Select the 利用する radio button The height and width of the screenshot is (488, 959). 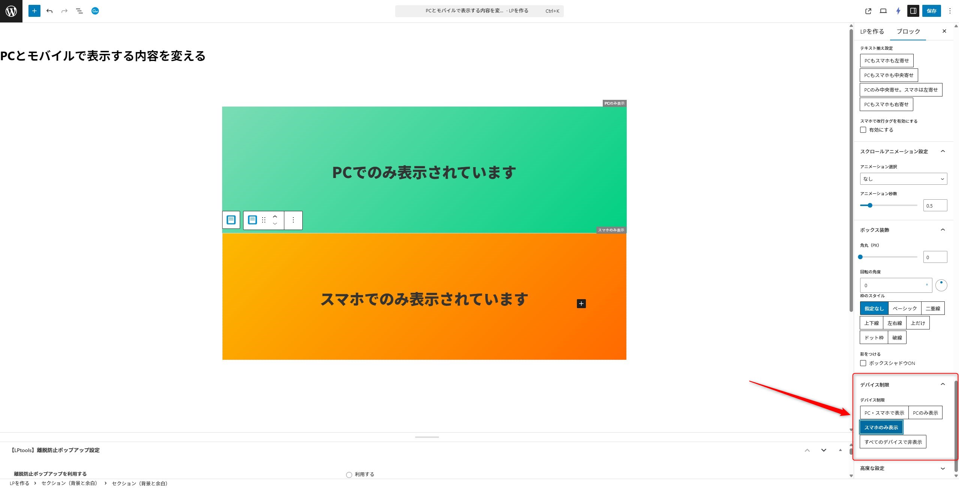(x=349, y=475)
